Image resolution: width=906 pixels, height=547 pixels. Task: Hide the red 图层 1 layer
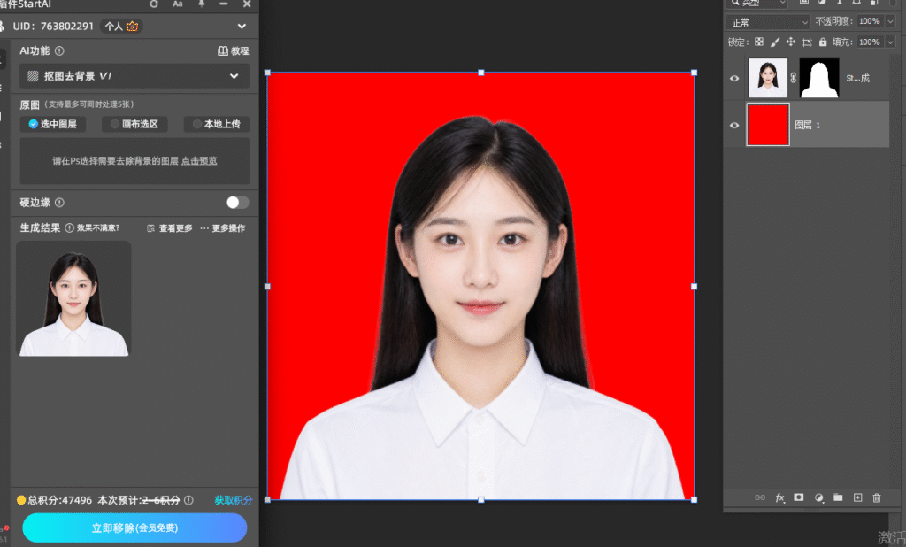pyautogui.click(x=734, y=125)
